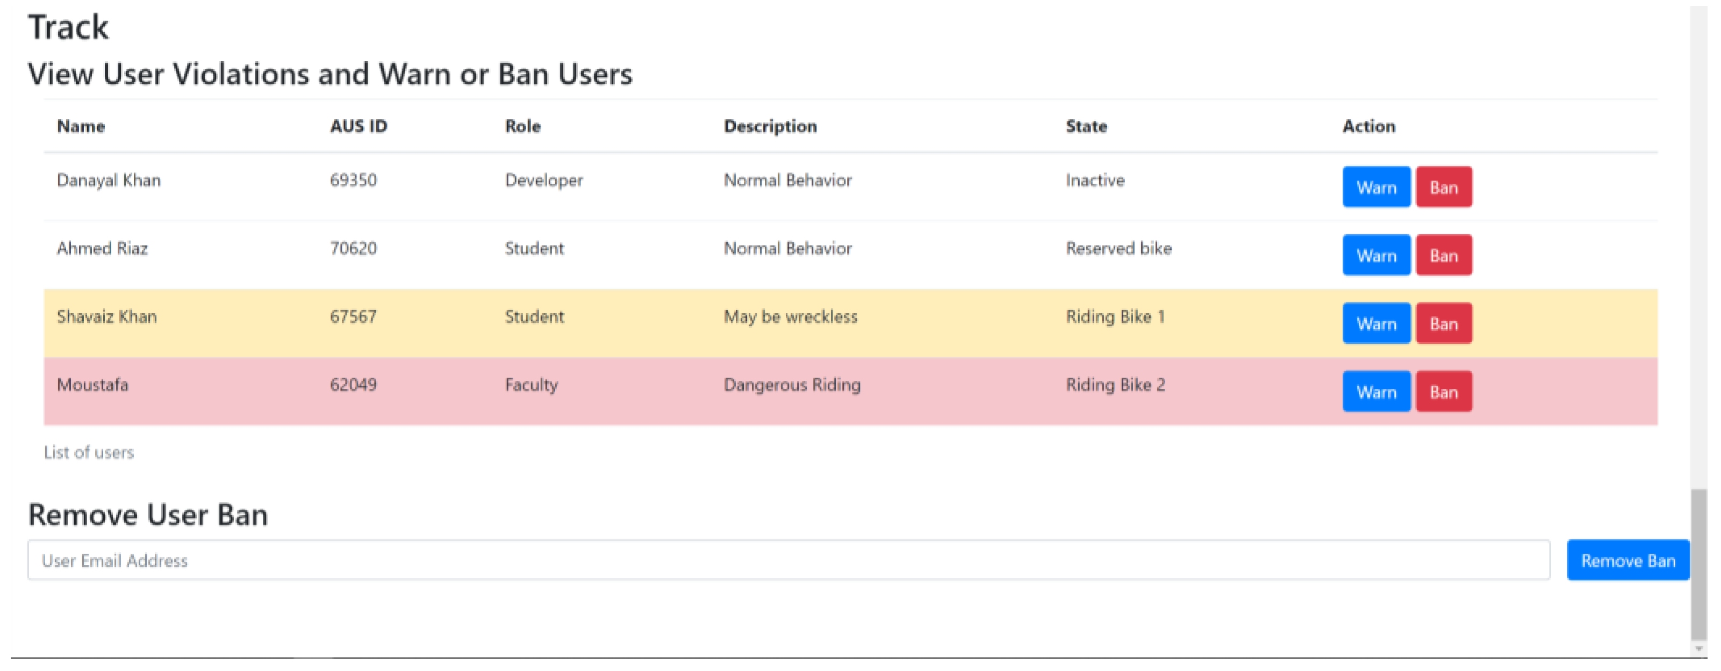Click the Remove Ban button
This screenshot has width=1721, height=671.
[1627, 561]
